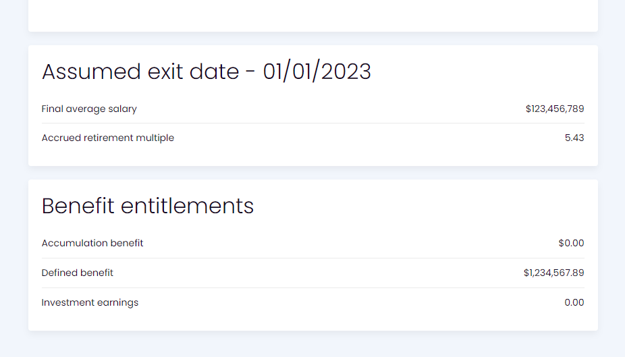
Task: Click page background below Benefit entitlements card
Action: point(312,344)
